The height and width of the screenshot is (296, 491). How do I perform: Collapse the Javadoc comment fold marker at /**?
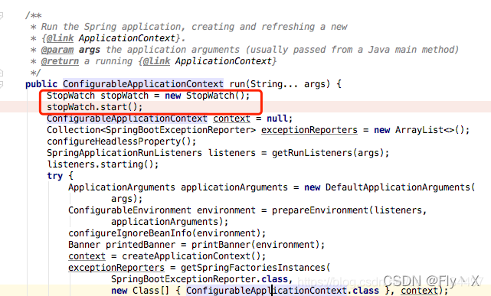tap(2, 15)
